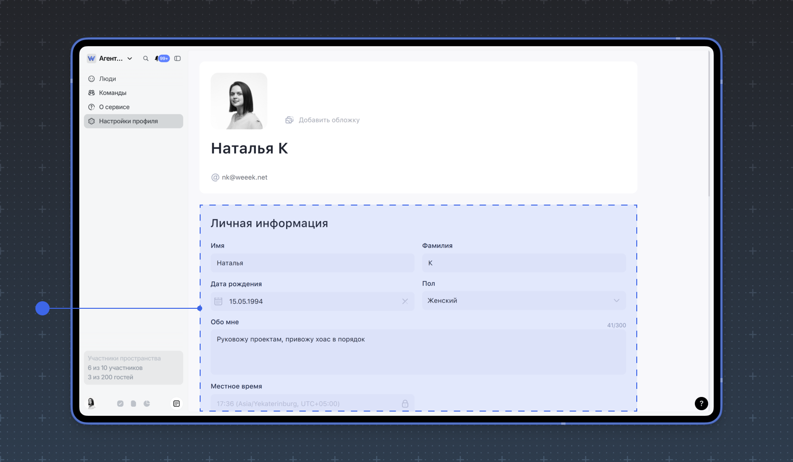The image size is (793, 462).
Task: Click the nk@weeek.net email link
Action: pos(245,177)
